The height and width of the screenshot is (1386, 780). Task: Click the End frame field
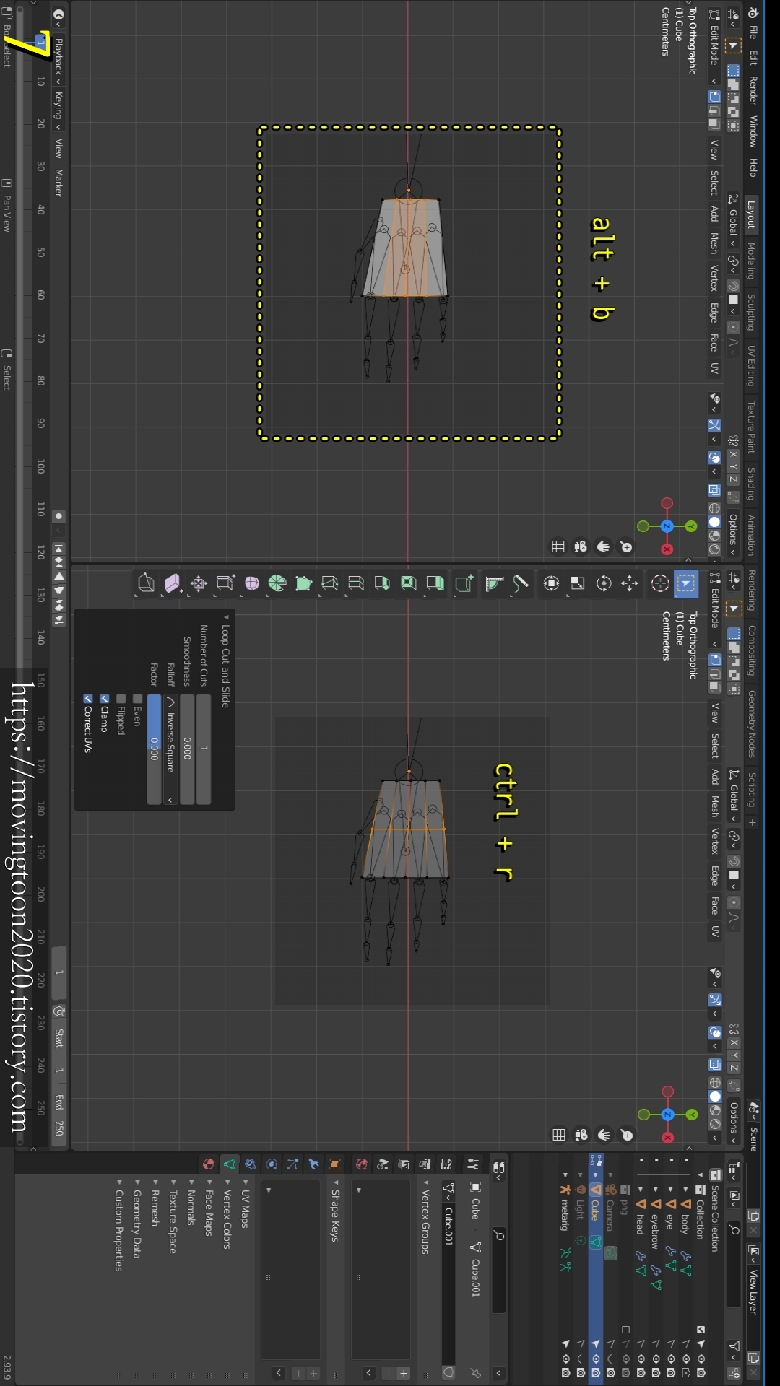coord(59,1115)
